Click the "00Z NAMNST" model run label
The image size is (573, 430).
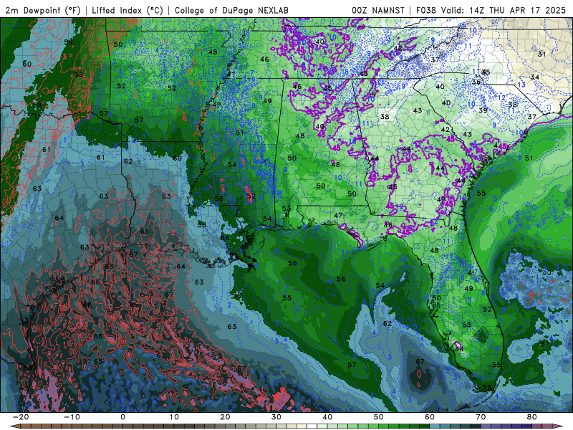(x=378, y=10)
